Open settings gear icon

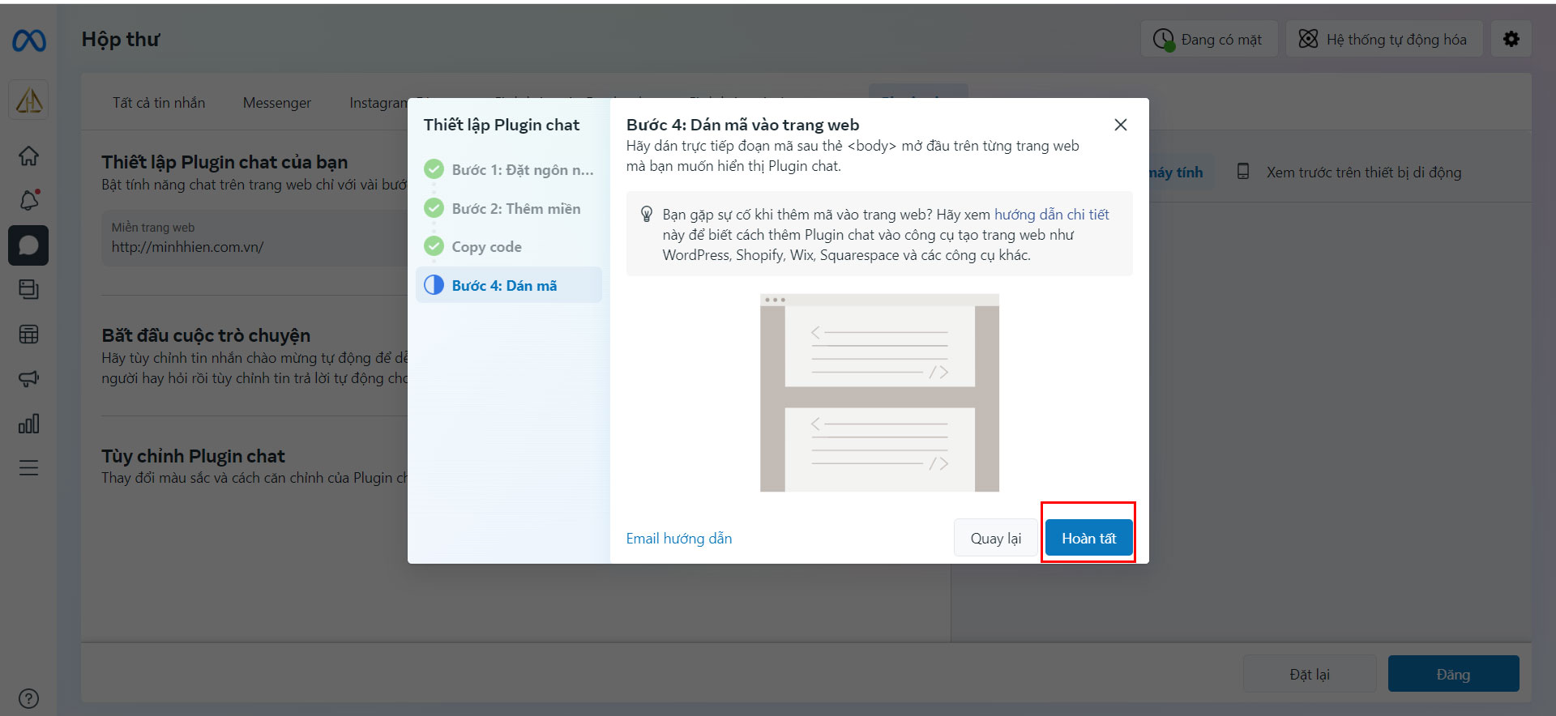[1511, 39]
